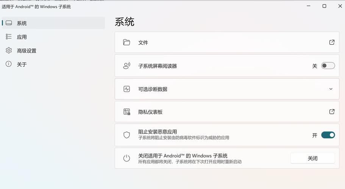Viewport: 345px width, 189px height.
Task: Click the 关闭适用于 Android 的 Windows 子系统 title
Action: click(183, 156)
